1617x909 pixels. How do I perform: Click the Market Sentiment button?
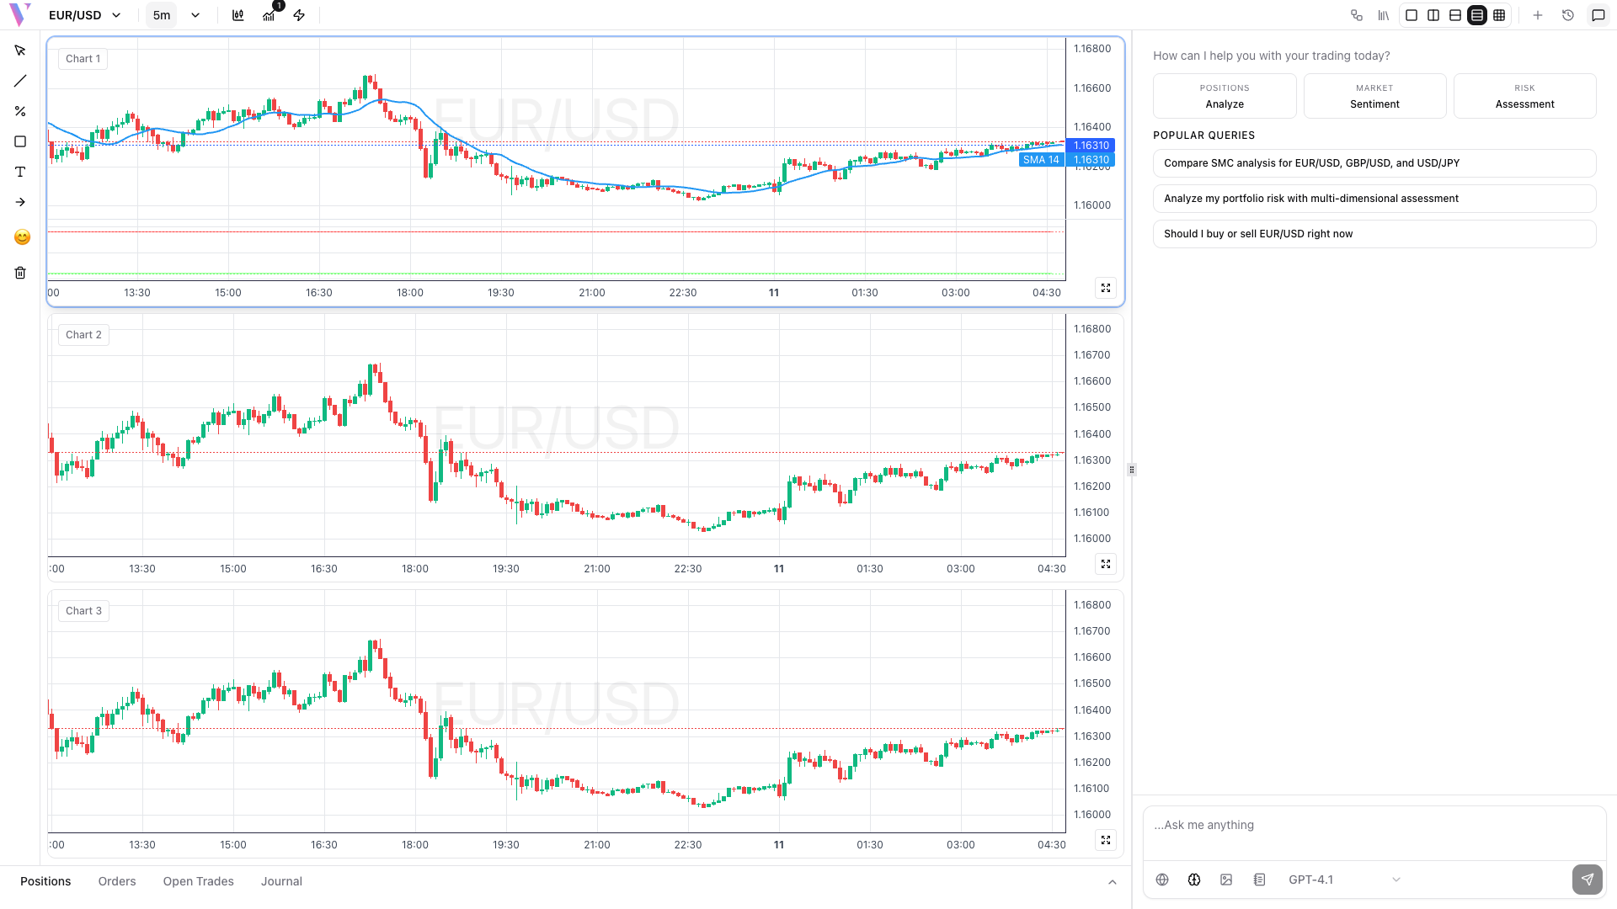(x=1374, y=96)
